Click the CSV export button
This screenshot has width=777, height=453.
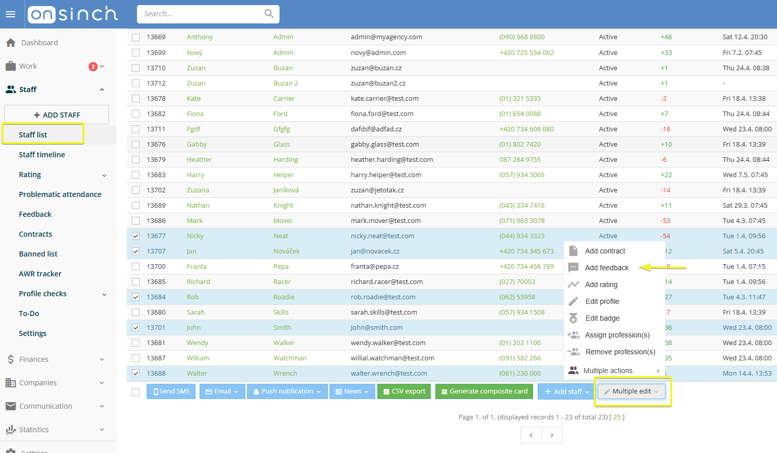(404, 391)
